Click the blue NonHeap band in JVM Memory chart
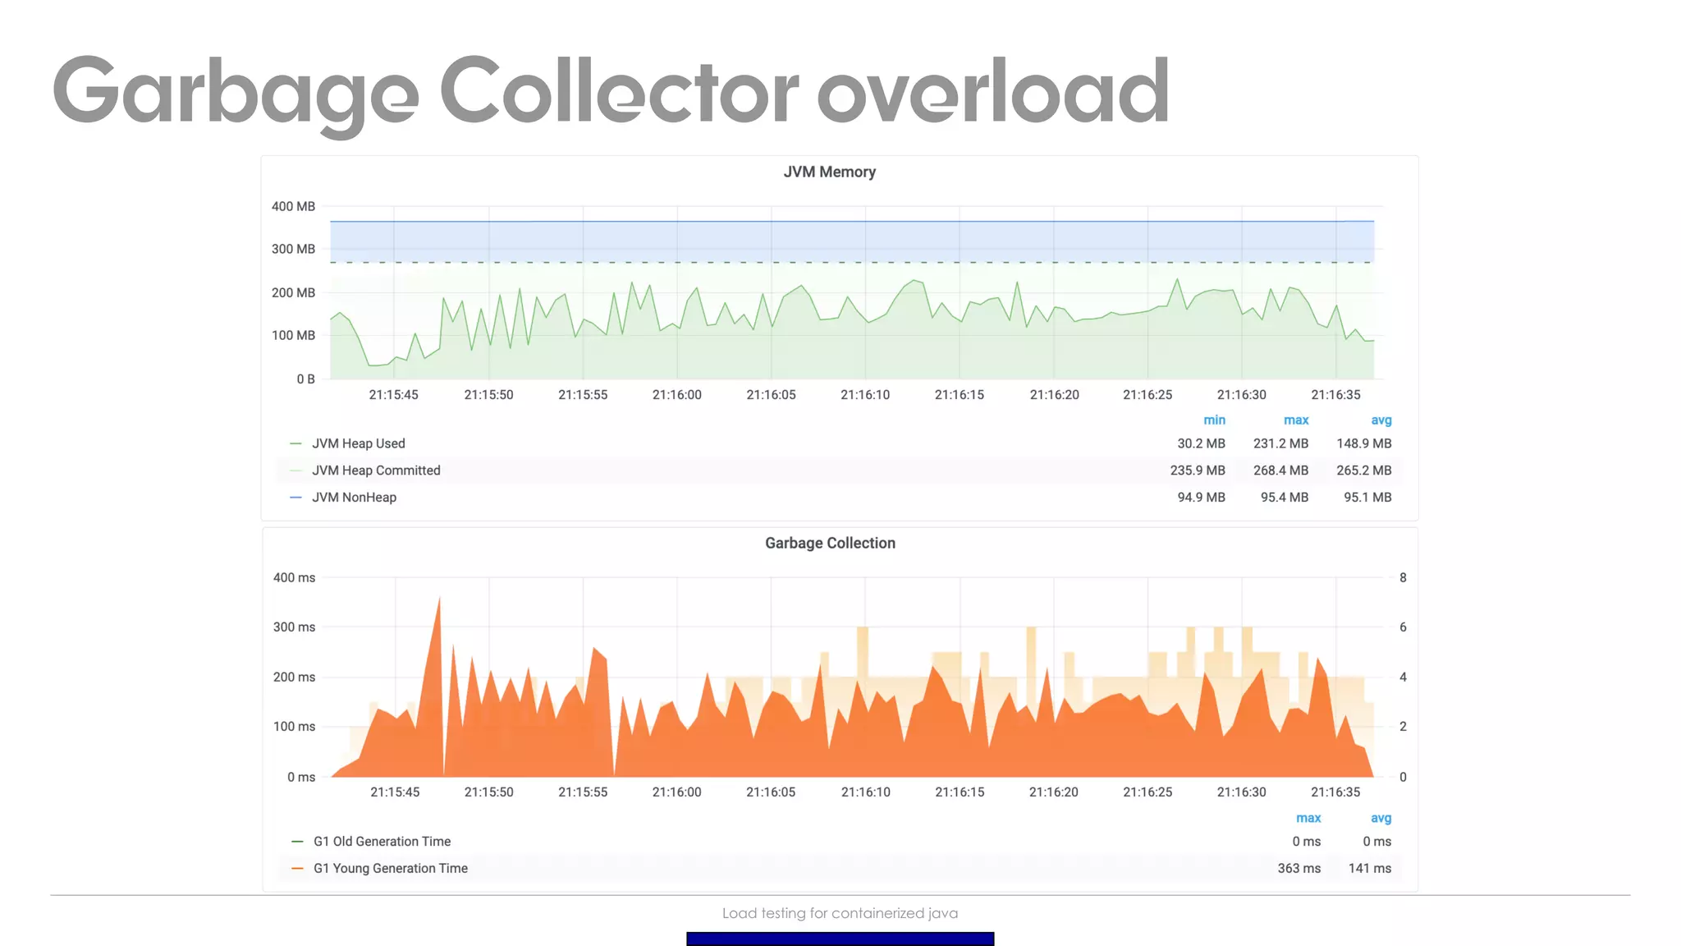The height and width of the screenshot is (946, 1681). 852,241
